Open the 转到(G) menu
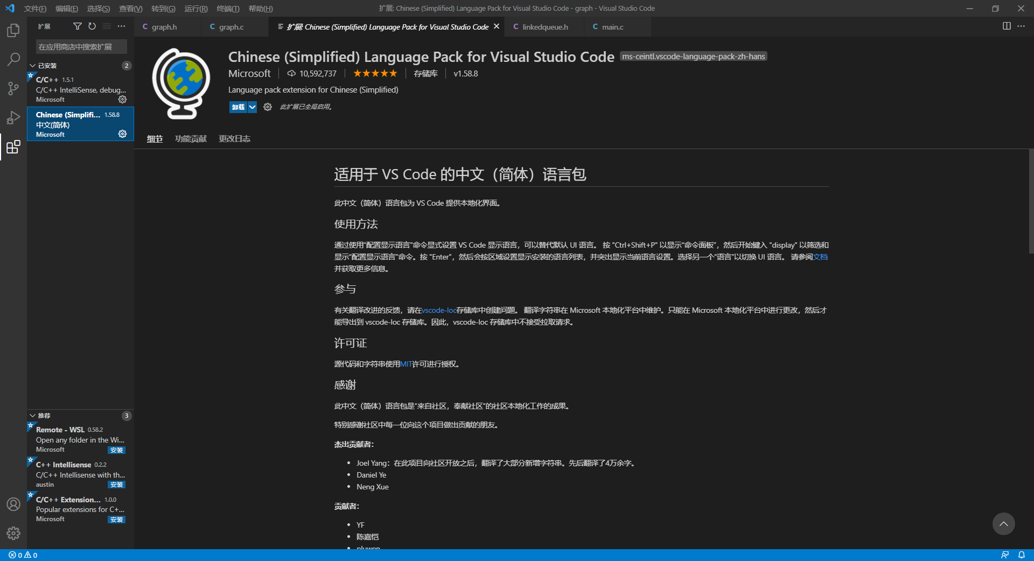The height and width of the screenshot is (561, 1034). pyautogui.click(x=163, y=9)
